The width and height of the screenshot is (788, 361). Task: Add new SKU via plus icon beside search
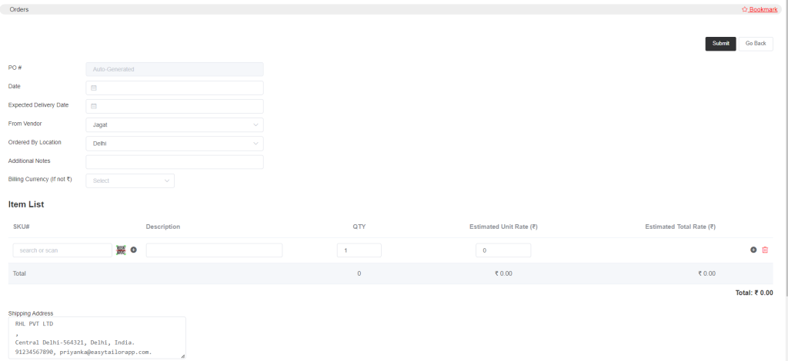(x=134, y=250)
